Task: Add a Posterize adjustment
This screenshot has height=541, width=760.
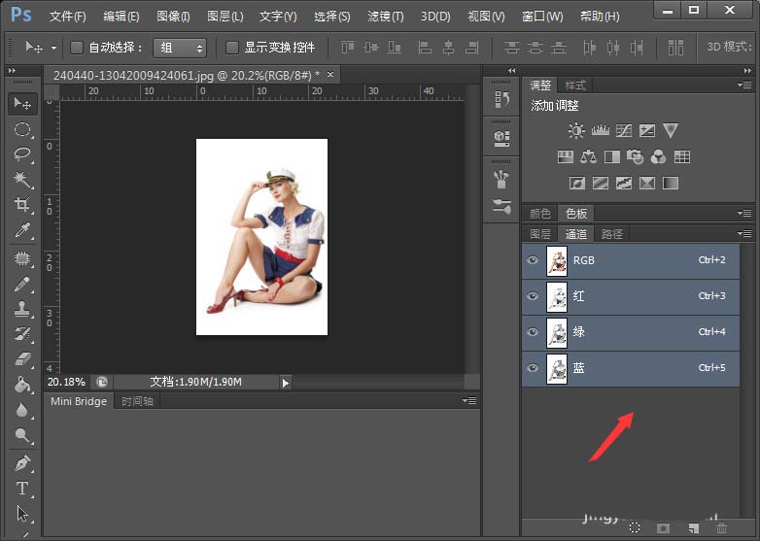Action: pos(600,183)
